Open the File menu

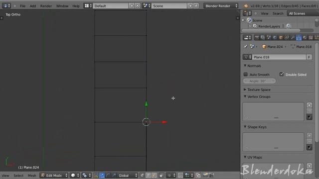tap(22, 6)
